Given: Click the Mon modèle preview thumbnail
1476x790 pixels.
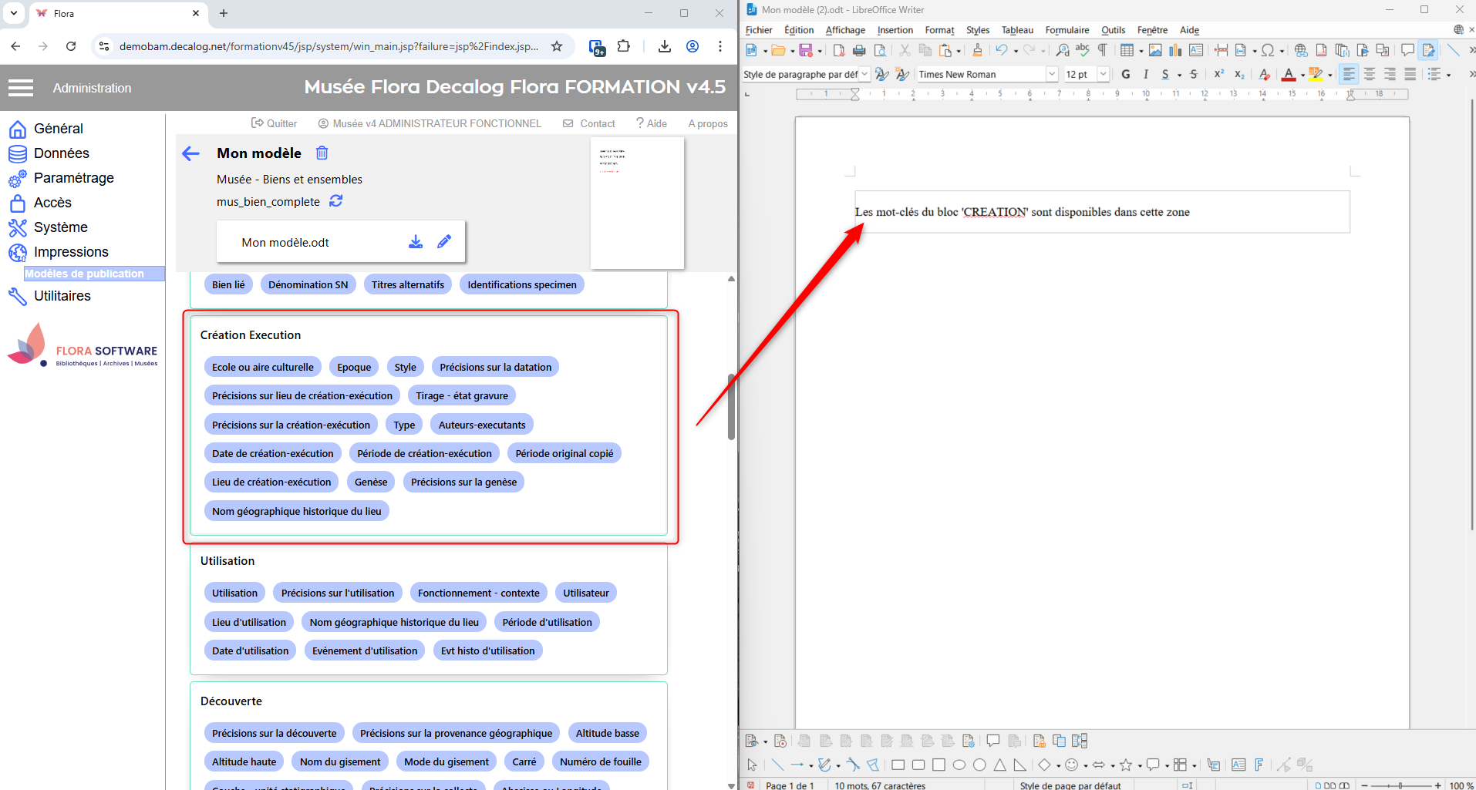Looking at the screenshot, I should pyautogui.click(x=637, y=203).
